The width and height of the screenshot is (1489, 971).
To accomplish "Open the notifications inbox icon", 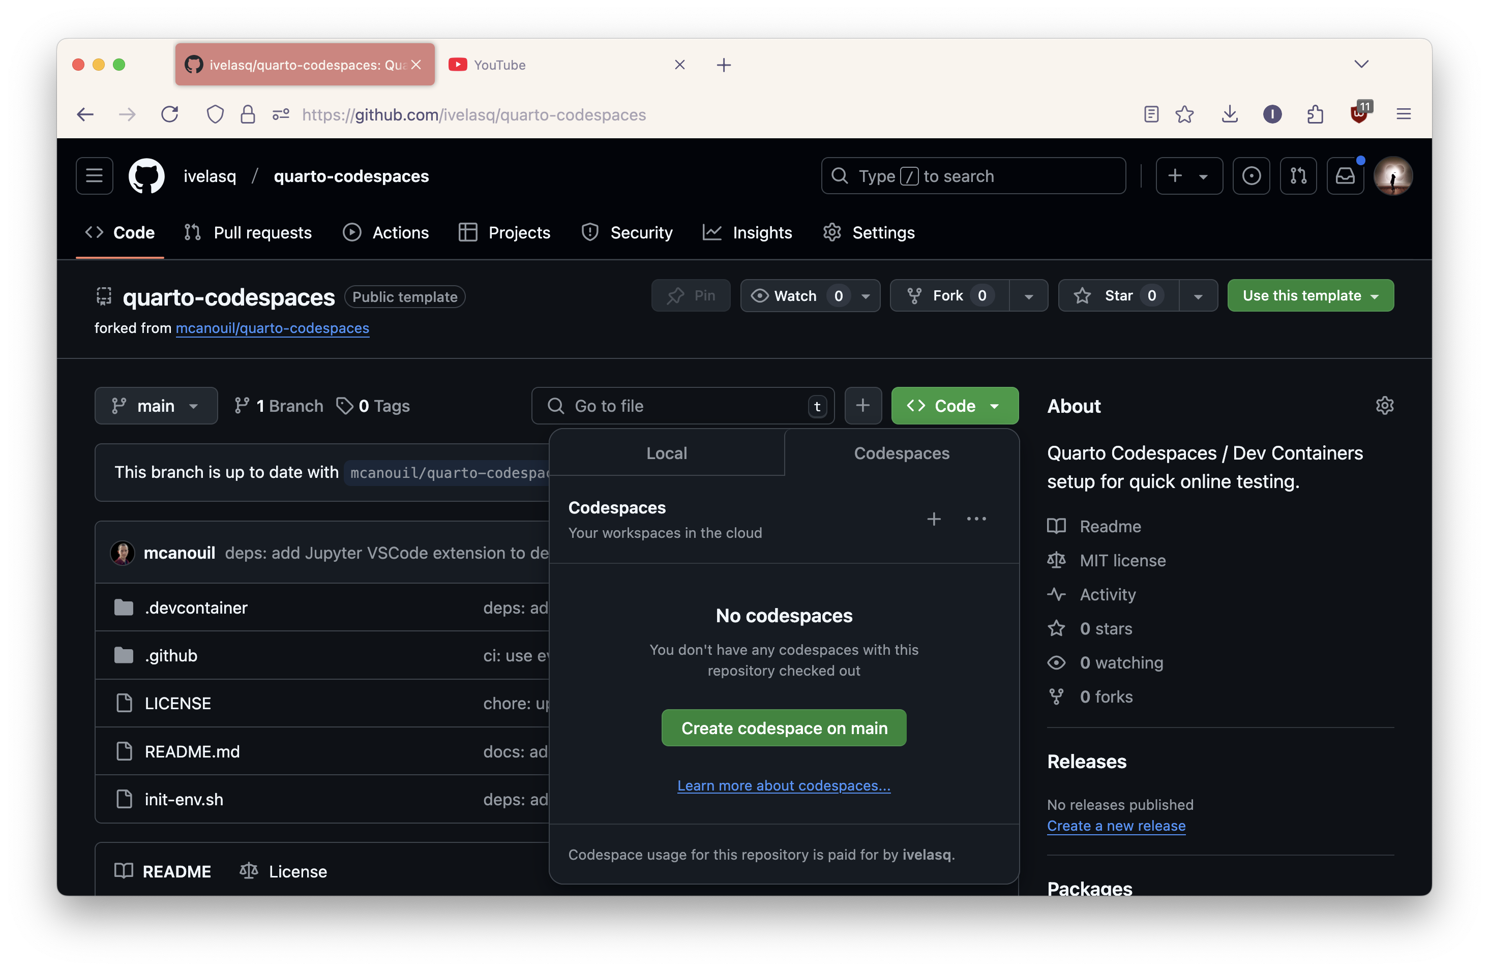I will 1345,176.
